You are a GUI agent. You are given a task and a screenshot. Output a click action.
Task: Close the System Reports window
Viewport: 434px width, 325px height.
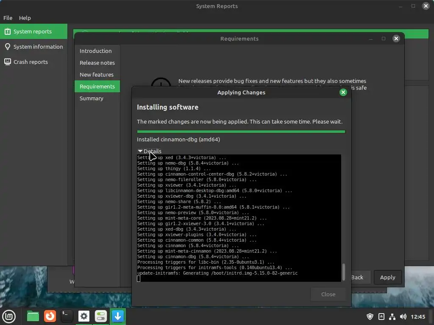pos(426,6)
